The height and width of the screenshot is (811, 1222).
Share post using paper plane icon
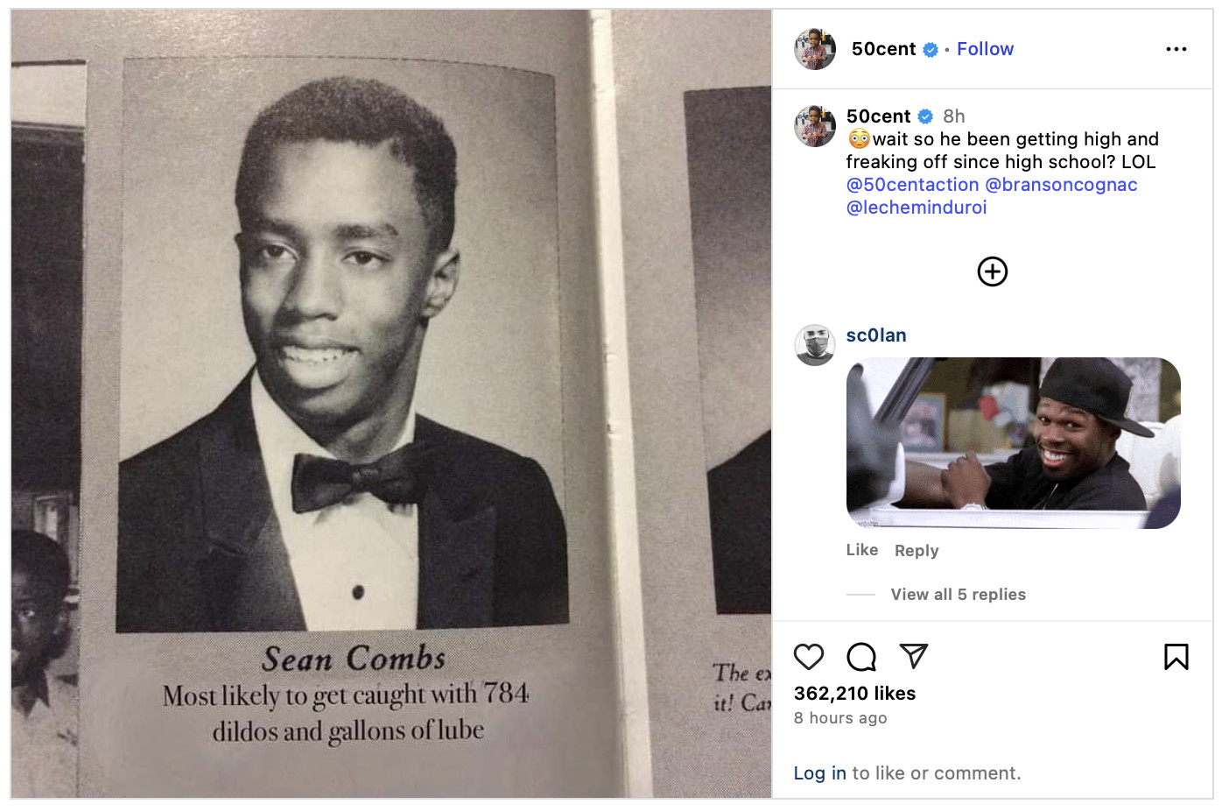[913, 656]
